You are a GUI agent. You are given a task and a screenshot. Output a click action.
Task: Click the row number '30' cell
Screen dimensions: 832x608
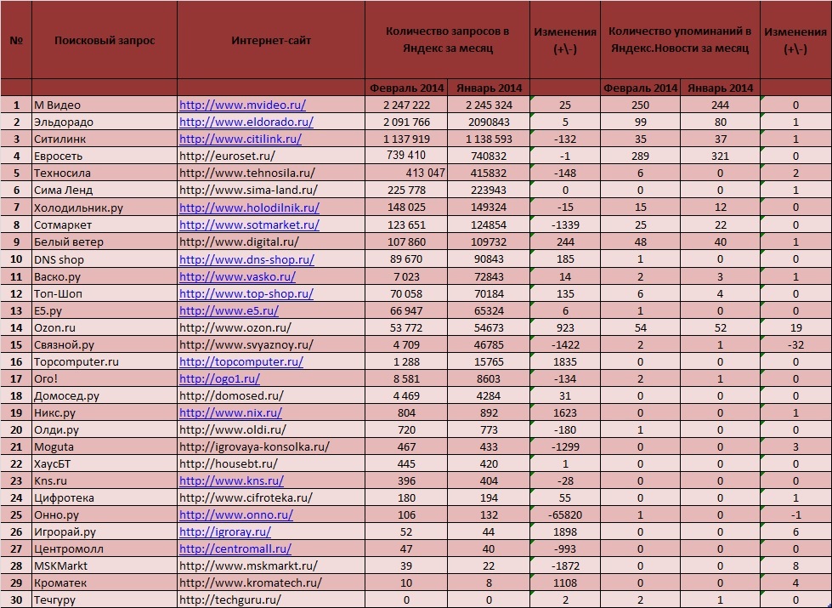coord(16,599)
